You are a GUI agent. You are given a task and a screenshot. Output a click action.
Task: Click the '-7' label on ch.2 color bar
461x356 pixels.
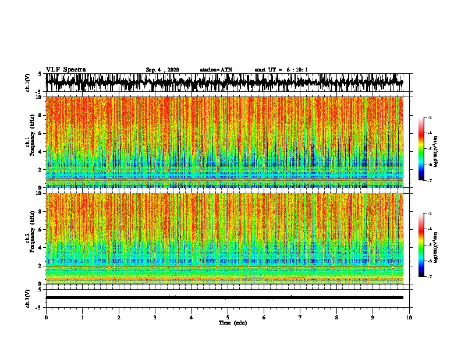click(429, 277)
